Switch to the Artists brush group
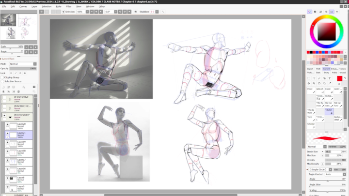Viewport: 349px width, 196px height. click(334, 73)
